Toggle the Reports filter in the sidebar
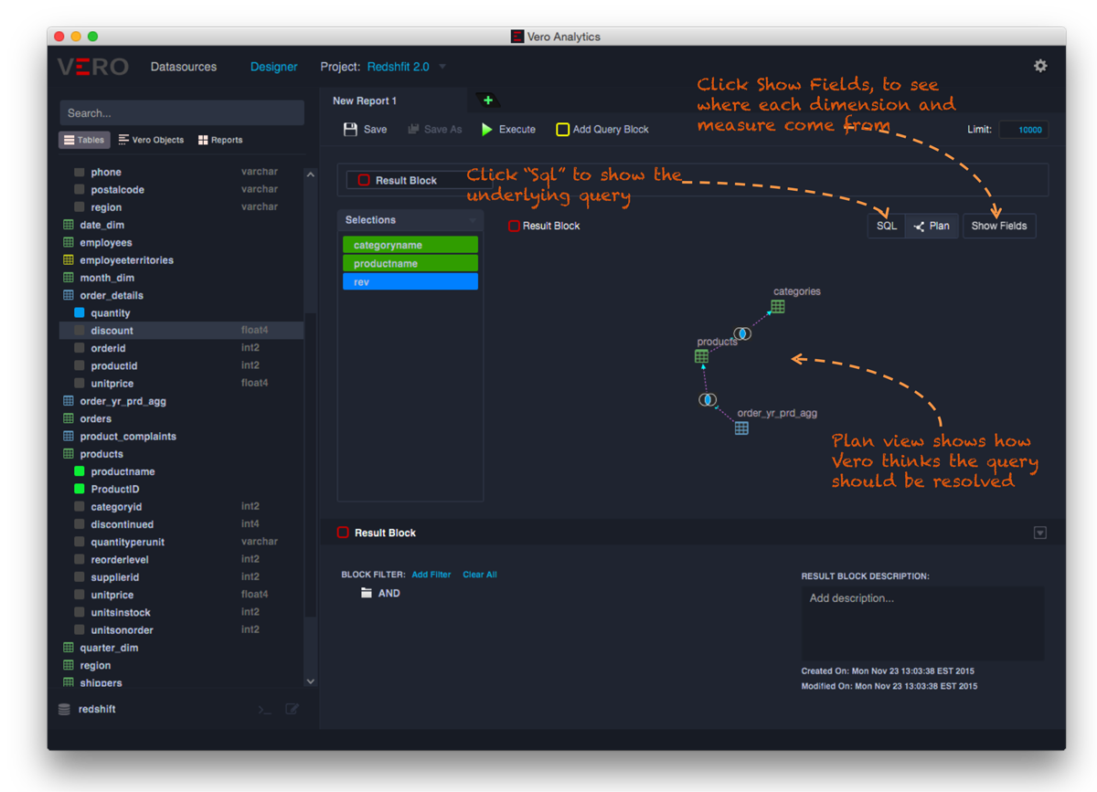1097x792 pixels. click(x=219, y=139)
